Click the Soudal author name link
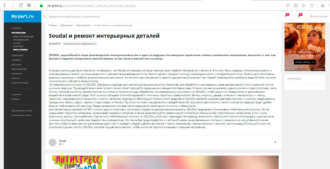 pyautogui.click(x=62, y=141)
